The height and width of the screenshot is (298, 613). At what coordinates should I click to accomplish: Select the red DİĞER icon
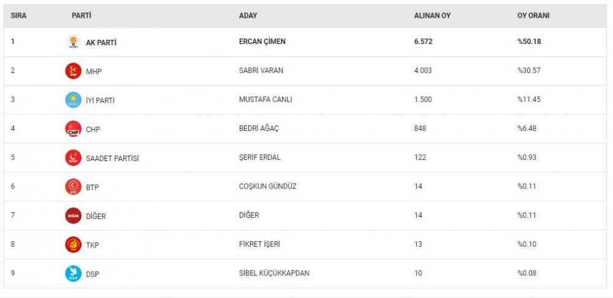pyautogui.click(x=73, y=216)
